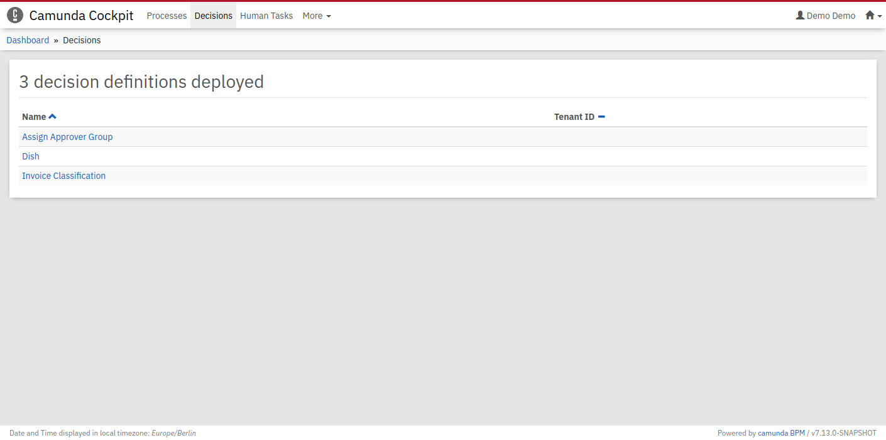Click the Tenant ID sort indicator icon

601,117
